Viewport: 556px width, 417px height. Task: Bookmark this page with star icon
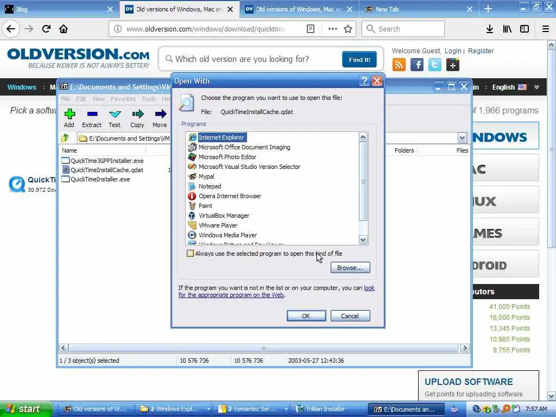[x=348, y=29]
